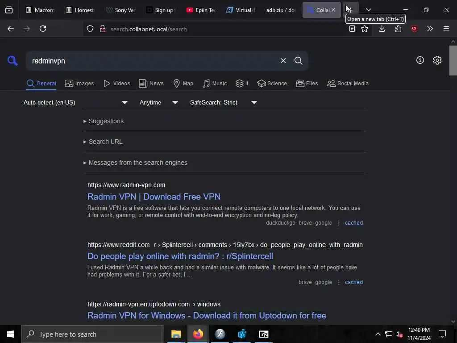The width and height of the screenshot is (457, 343).
Task: Open more options dots for reddit result
Action: click(339, 282)
